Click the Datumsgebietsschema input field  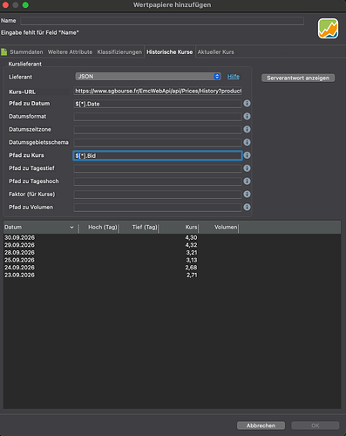click(158, 143)
